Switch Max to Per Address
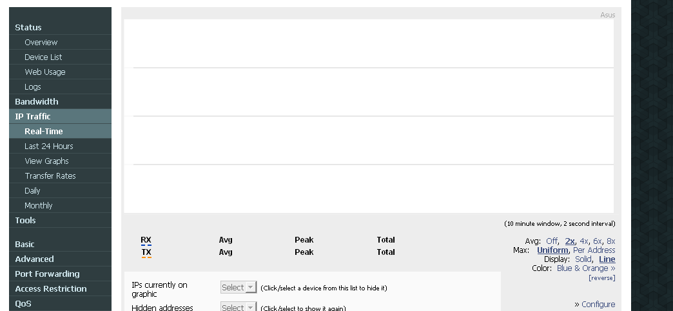 click(594, 250)
